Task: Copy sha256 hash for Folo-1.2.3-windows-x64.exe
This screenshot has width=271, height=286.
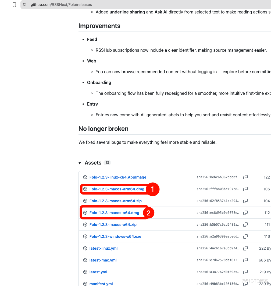Action: (245, 236)
